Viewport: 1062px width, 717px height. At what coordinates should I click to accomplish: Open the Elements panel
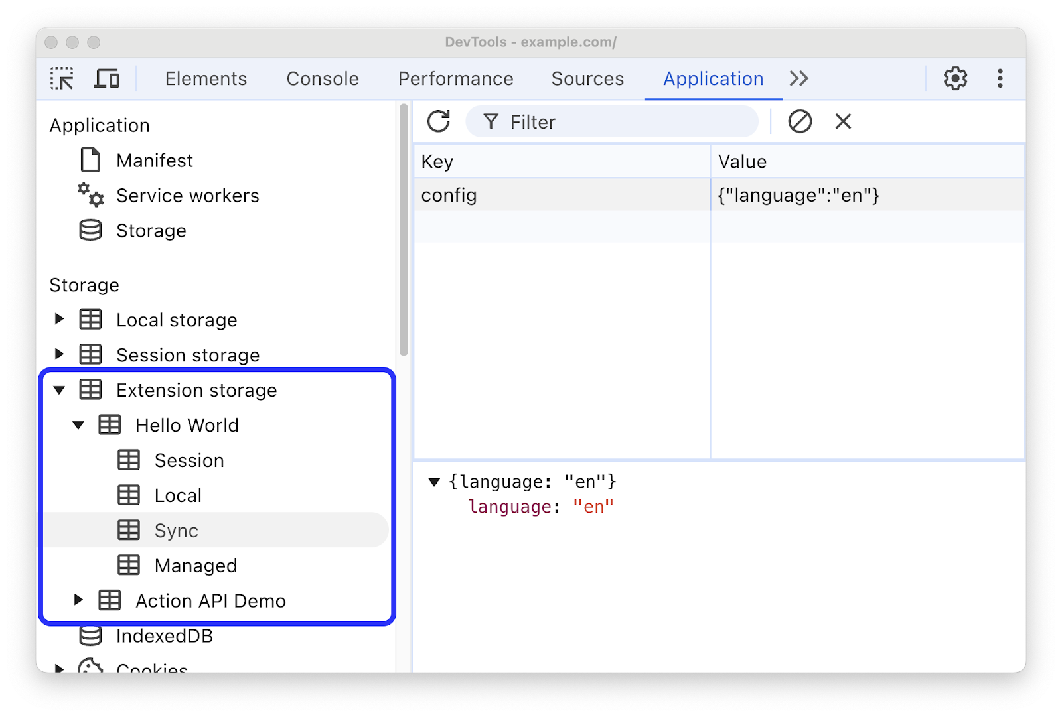205,78
